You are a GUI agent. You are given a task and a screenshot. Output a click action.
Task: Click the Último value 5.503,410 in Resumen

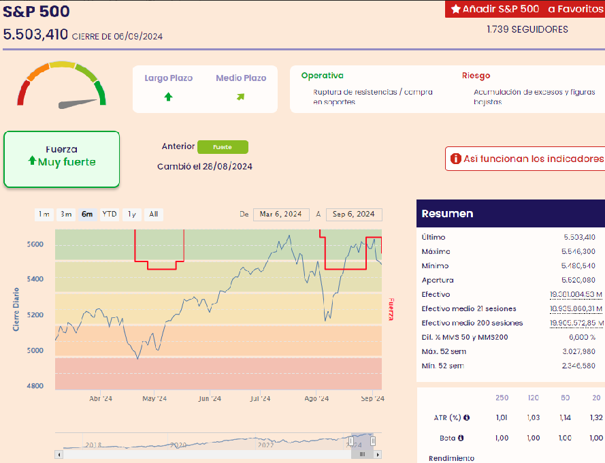pos(579,237)
